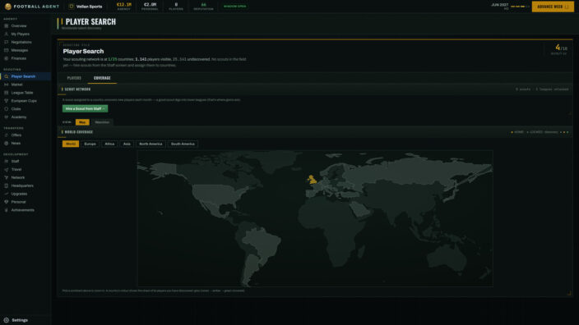This screenshot has width=579, height=325.
Task: Click the LOCKED legend entry above map
Action: (535, 132)
